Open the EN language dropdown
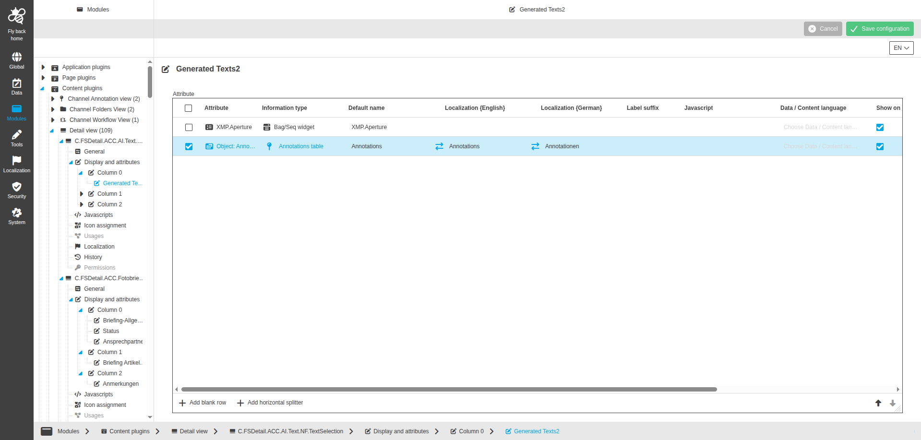Screen dimensions: 921x440 point(901,48)
